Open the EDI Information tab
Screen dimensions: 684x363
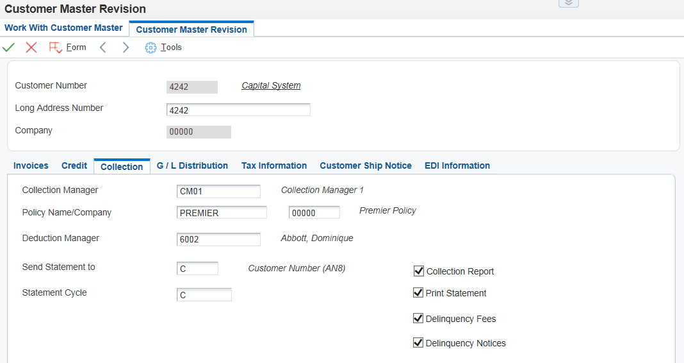[457, 165]
